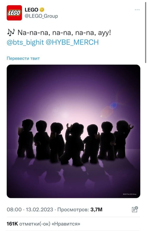Open the LEGO profile avatar logo
This screenshot has width=147, height=231.
point(14,13)
